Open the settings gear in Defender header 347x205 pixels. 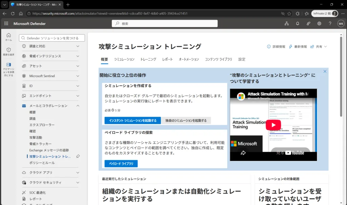(319, 23)
